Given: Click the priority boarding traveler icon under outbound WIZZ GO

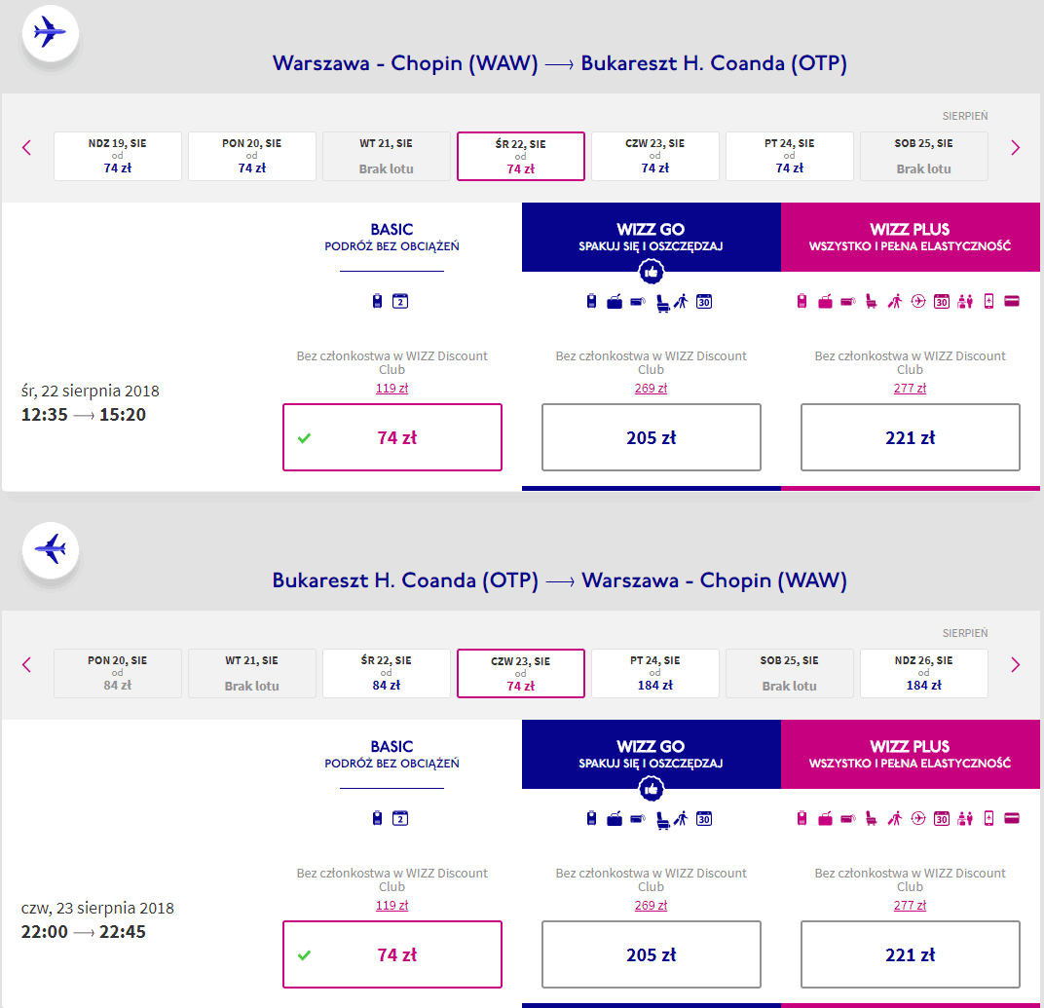Looking at the screenshot, I should 681,302.
